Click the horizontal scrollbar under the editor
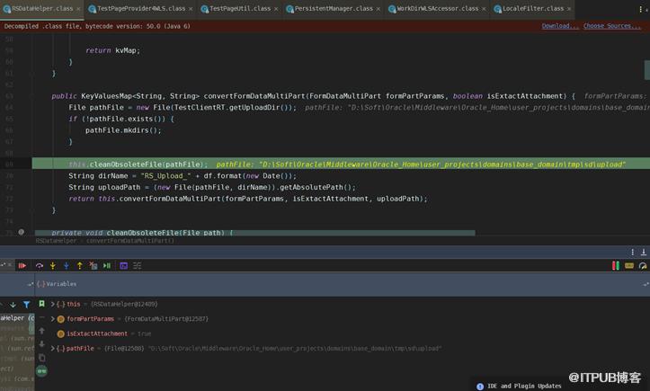 pyautogui.click(x=255, y=233)
